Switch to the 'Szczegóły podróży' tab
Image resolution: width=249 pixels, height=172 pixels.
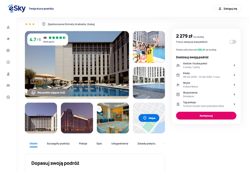pyautogui.click(x=58, y=143)
